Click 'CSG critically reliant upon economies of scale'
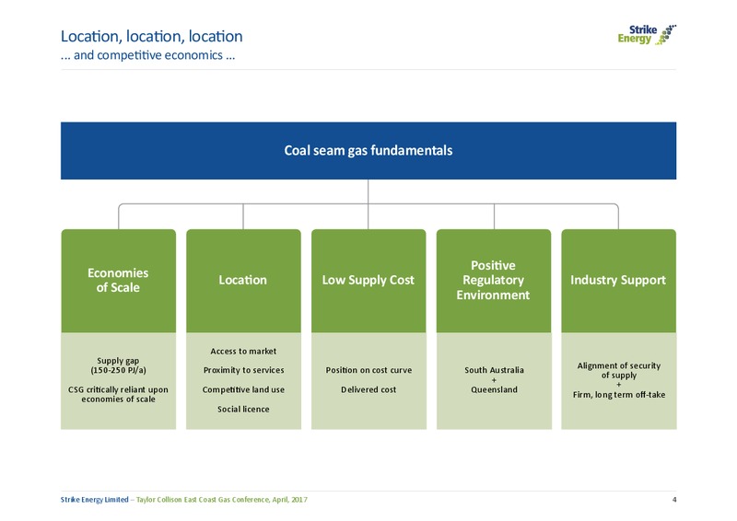737x521 pixels. tap(119, 394)
